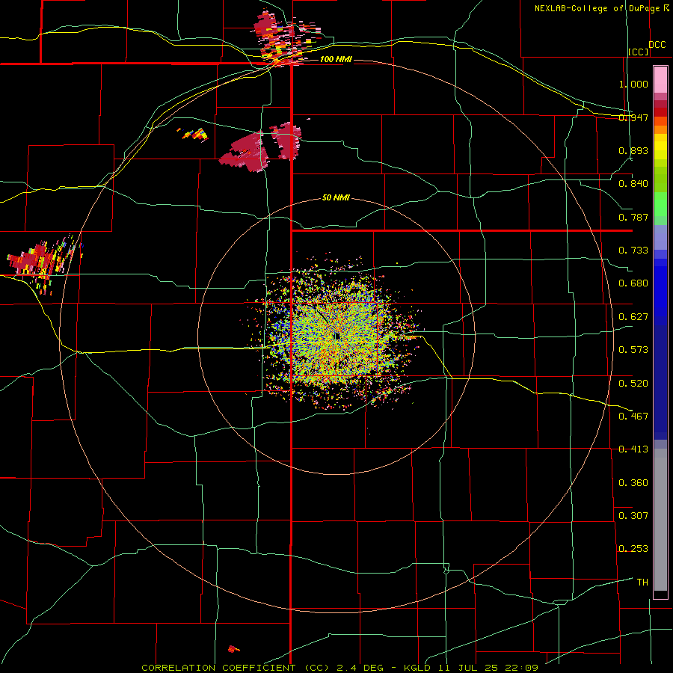Click the tiny echo near the bottom edge
Image resolution: width=673 pixels, height=673 pixels.
[x=233, y=649]
